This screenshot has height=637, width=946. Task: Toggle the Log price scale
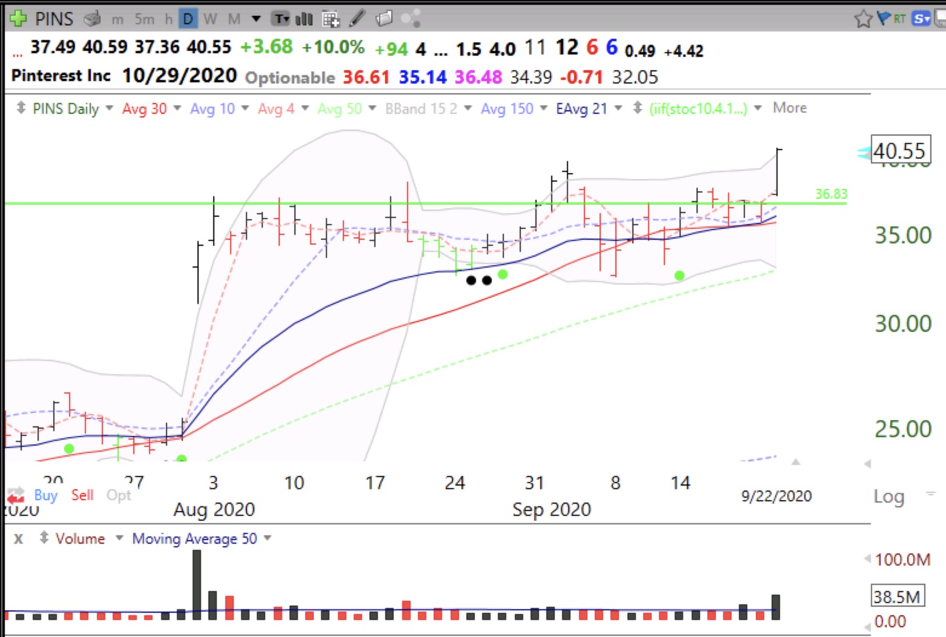pos(888,497)
